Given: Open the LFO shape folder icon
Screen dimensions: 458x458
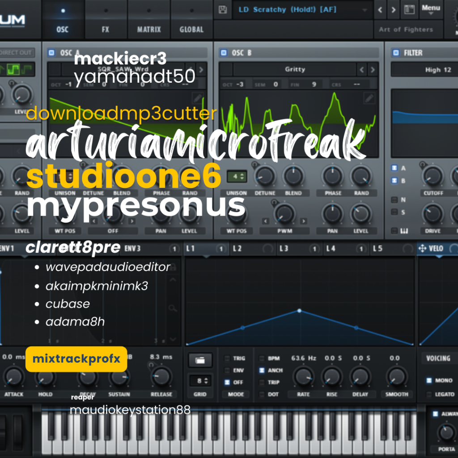Looking at the screenshot, I should (x=200, y=360).
